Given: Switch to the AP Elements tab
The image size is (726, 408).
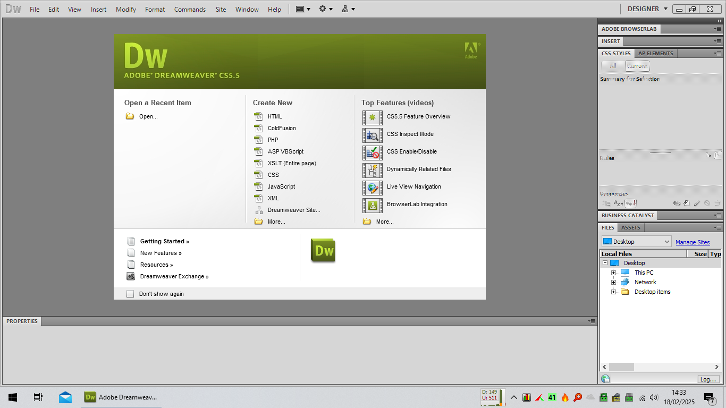Looking at the screenshot, I should (x=656, y=53).
